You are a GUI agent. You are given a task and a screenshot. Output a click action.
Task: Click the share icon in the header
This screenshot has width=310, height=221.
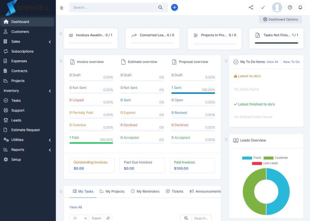tap(251, 8)
